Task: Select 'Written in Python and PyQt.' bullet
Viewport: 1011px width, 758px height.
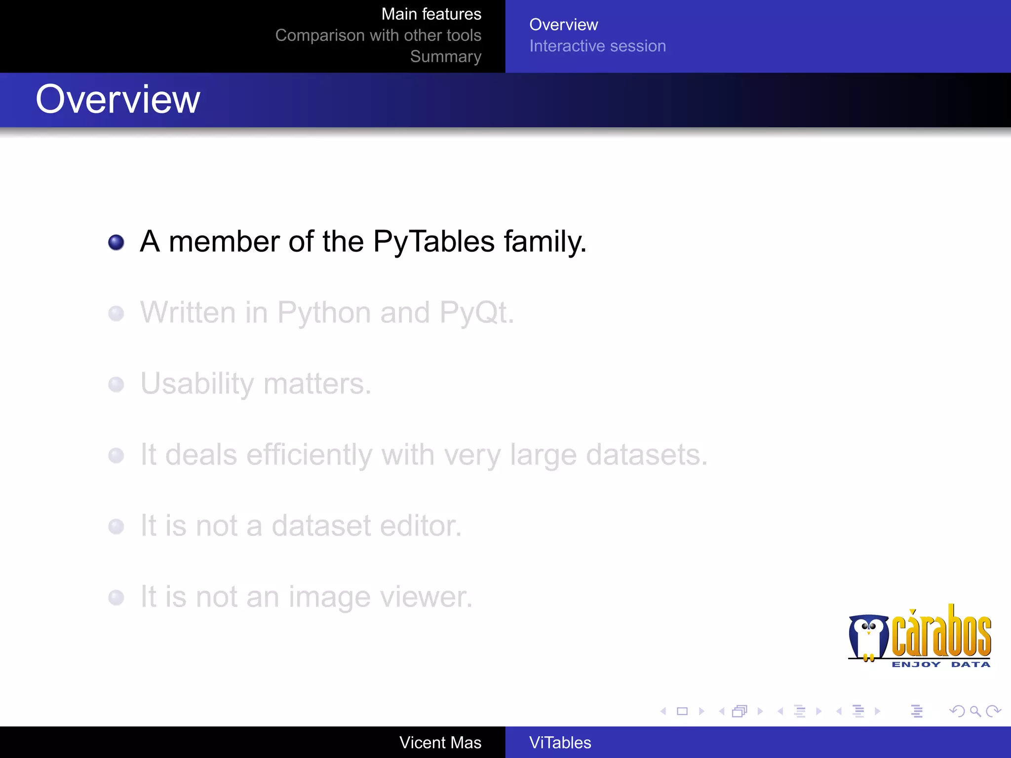Action: click(x=327, y=312)
